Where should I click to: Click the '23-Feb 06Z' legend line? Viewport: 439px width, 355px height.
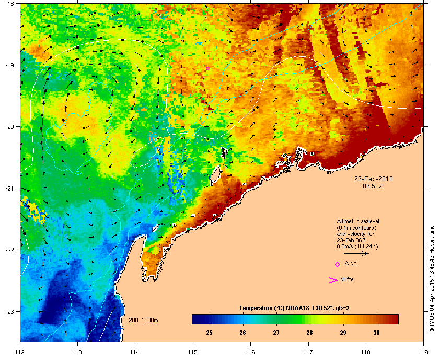click(x=351, y=240)
